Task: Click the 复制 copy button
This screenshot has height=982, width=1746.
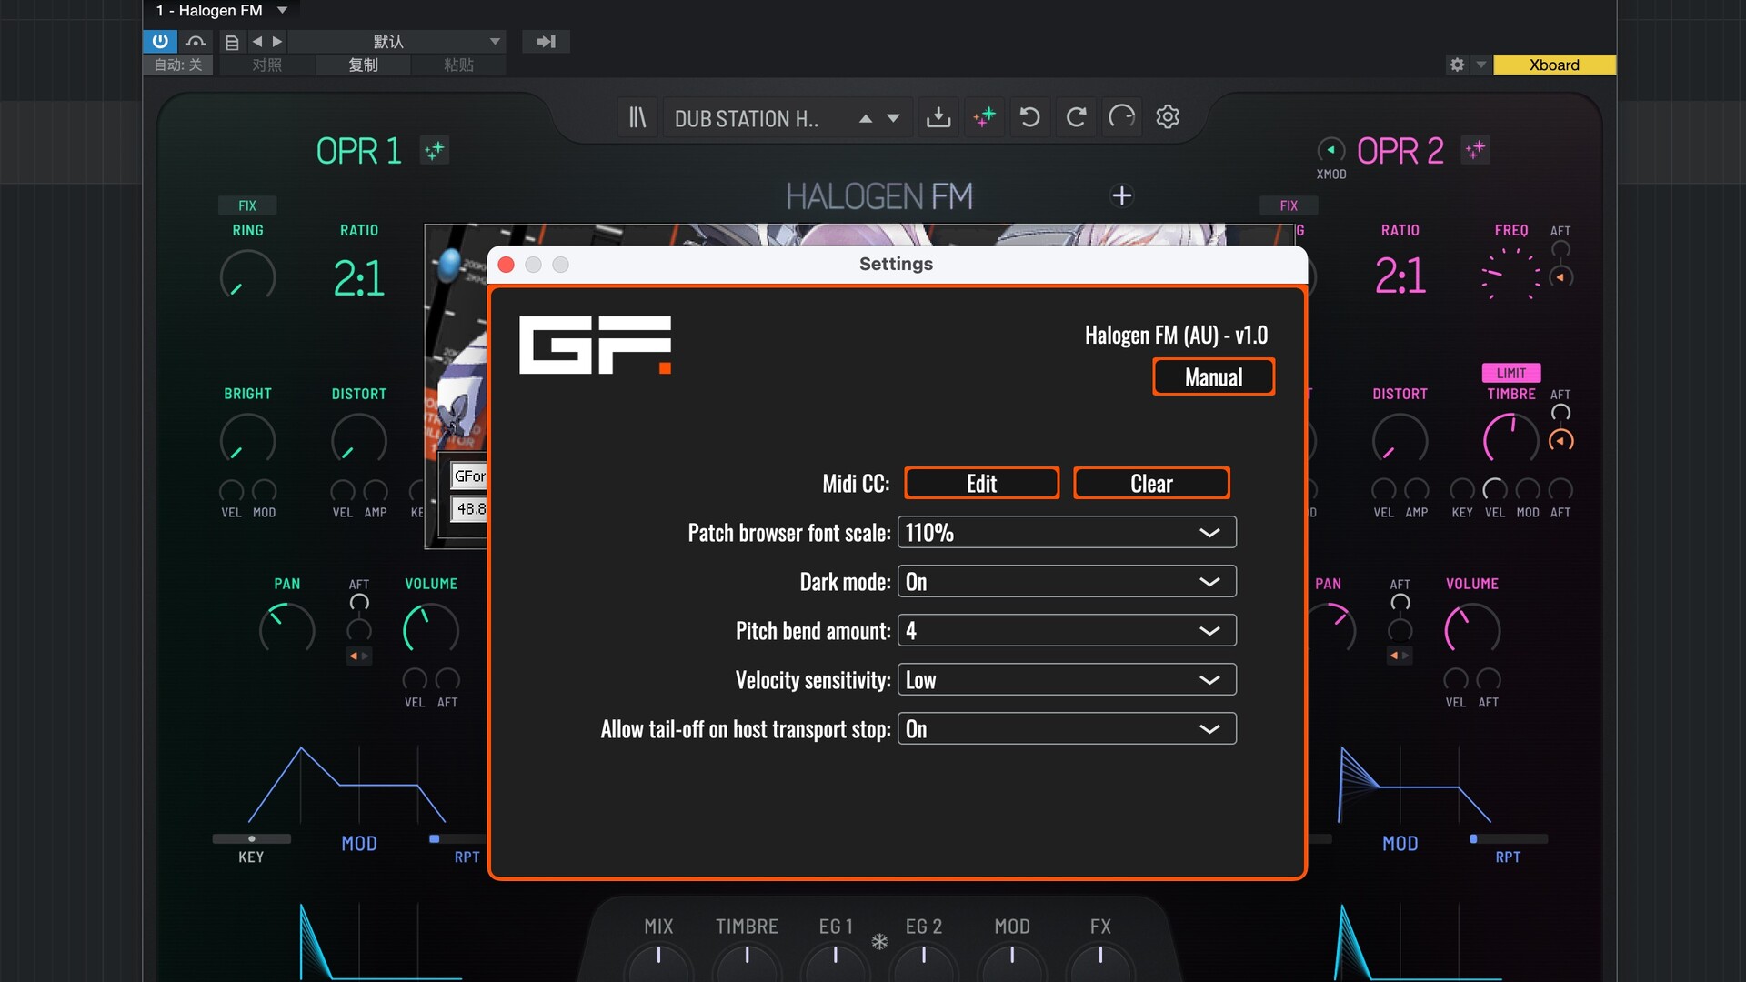Action: coord(363,65)
